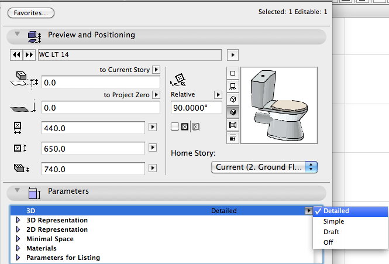Viewport: 389px width, 264px height.
Task: Click the rotation angle icon above Relative
Action: [178, 80]
